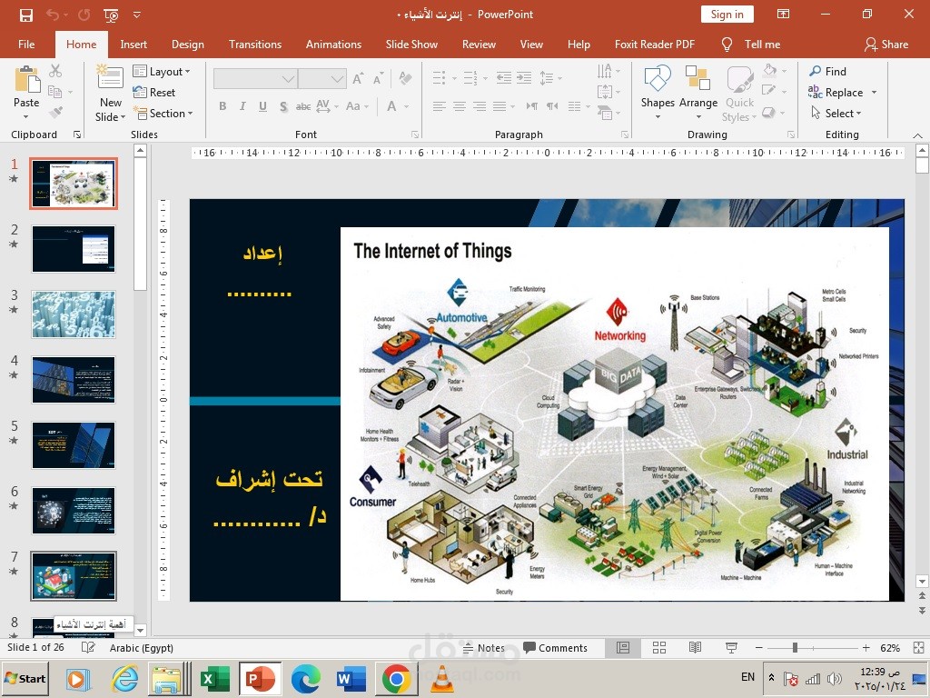Switch to the Design tab

(188, 44)
